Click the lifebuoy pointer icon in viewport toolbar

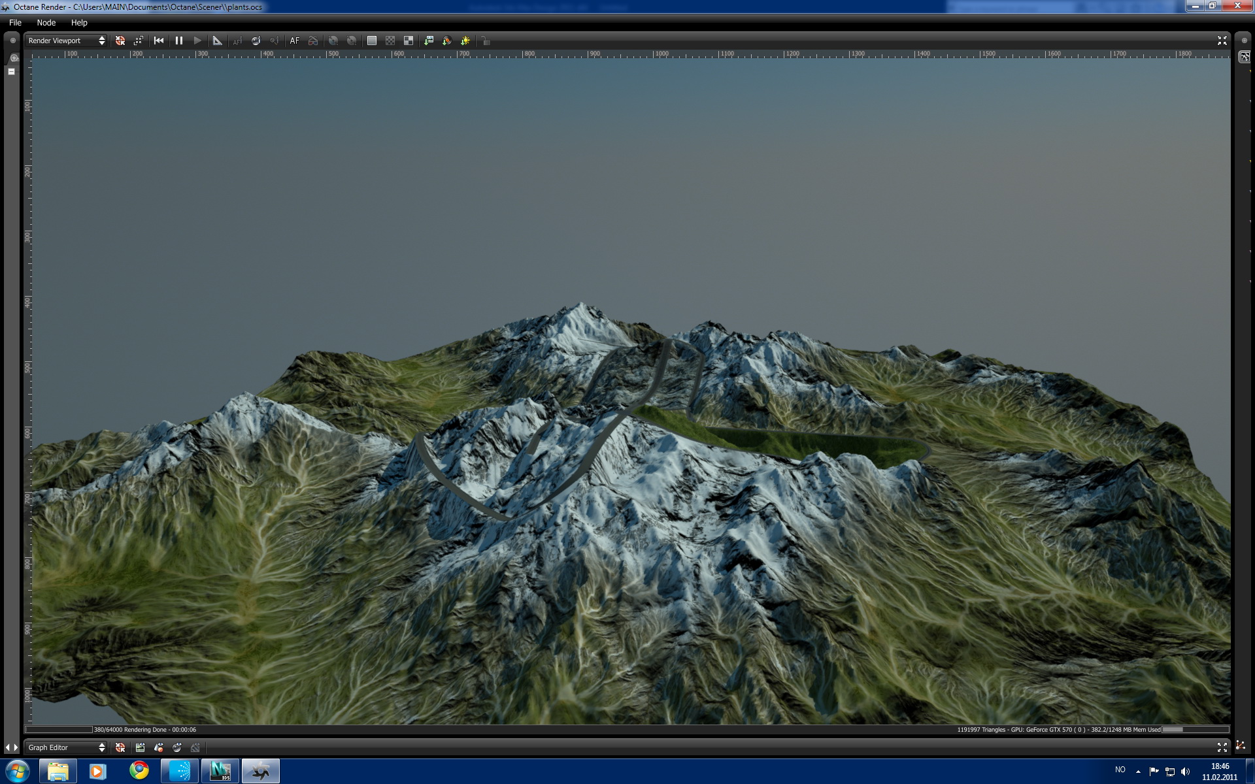click(x=120, y=41)
